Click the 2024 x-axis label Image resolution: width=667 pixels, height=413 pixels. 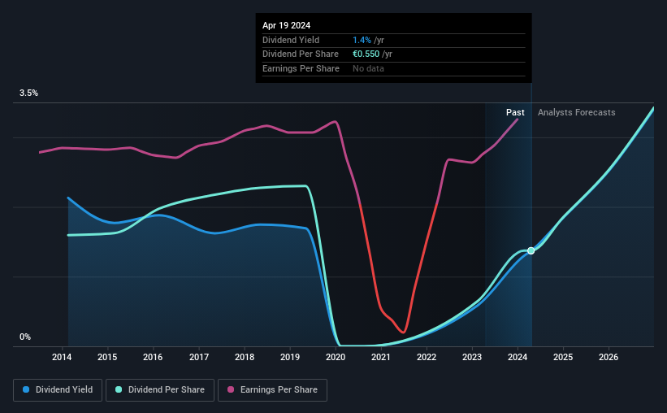pyautogui.click(x=518, y=357)
